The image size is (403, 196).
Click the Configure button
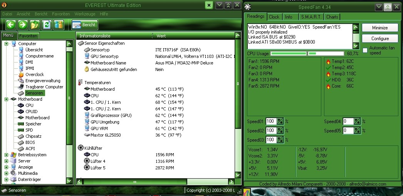tap(380, 39)
